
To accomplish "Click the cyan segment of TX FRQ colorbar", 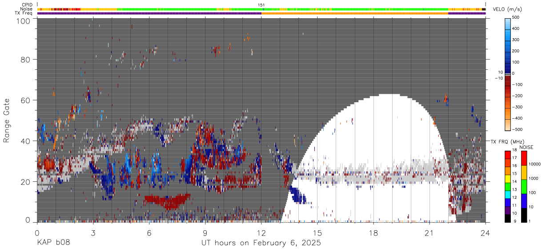I will pyautogui.click(x=508, y=194).
